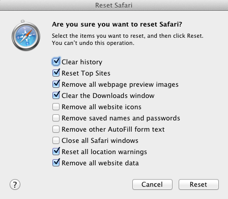Confirm by clicking the Reset button
This screenshot has width=228, height=199.
(198, 184)
